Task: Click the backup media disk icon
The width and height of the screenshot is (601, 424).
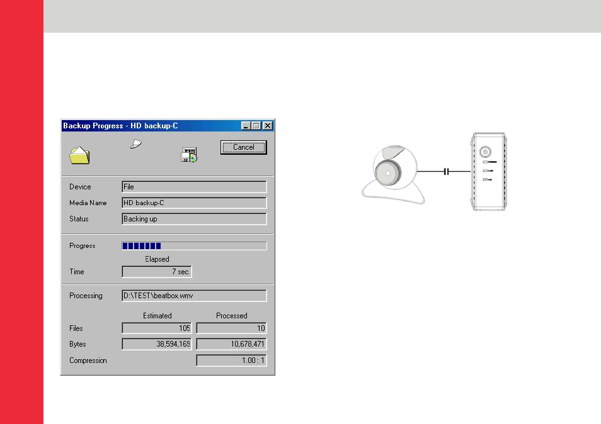Action: [x=189, y=155]
